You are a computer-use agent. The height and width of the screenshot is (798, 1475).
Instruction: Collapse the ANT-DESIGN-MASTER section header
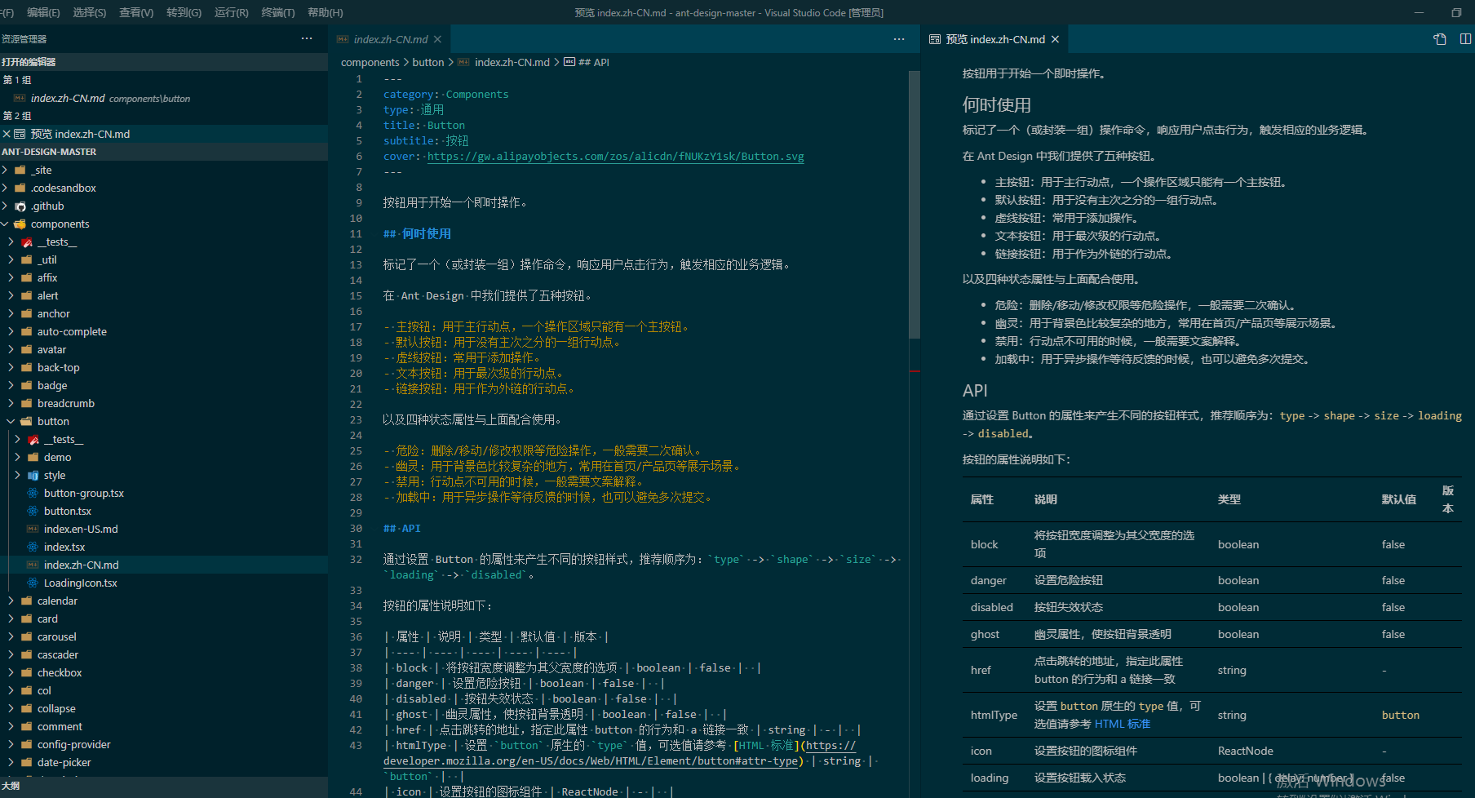click(163, 152)
